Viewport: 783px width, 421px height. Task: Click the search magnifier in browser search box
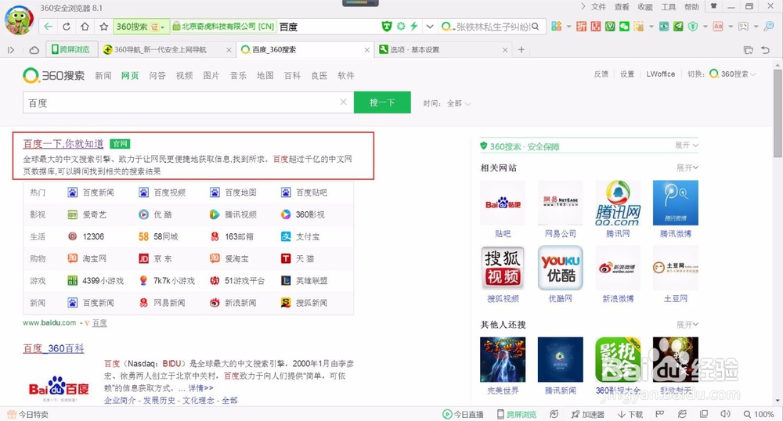tap(536, 27)
